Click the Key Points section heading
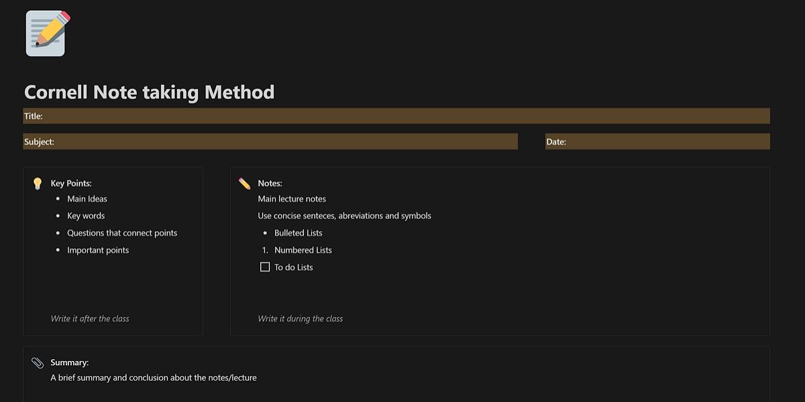This screenshot has height=402, width=805. pos(70,182)
